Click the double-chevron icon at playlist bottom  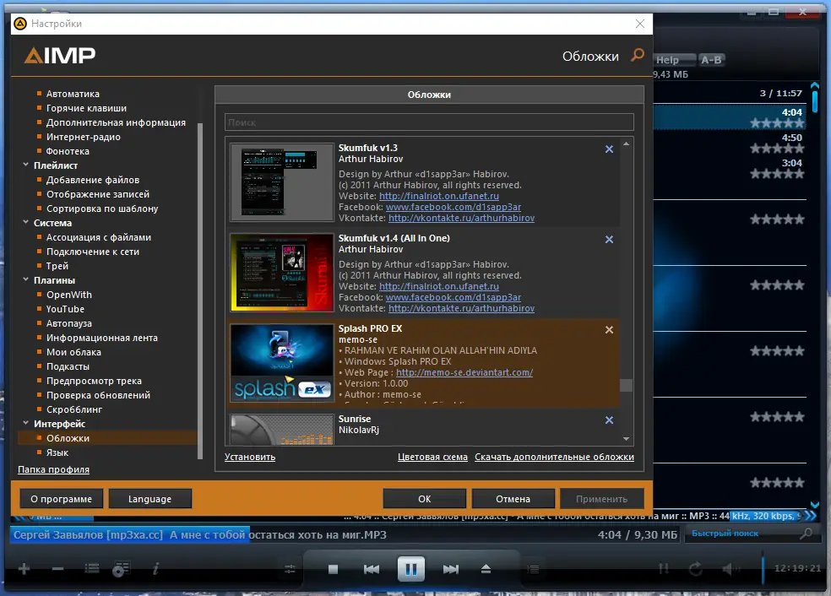pos(811,516)
